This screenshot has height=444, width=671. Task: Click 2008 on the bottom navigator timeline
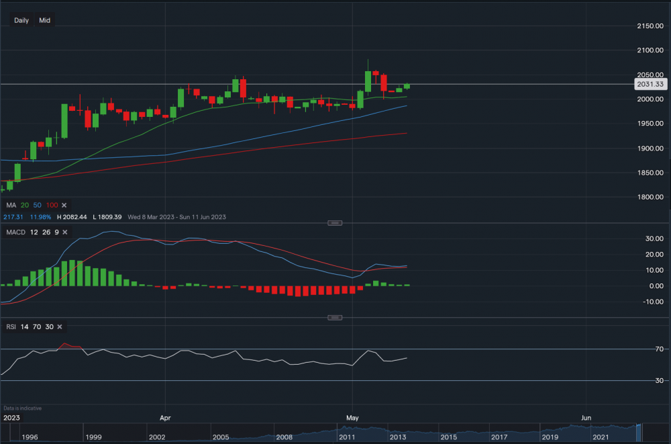coord(284,437)
